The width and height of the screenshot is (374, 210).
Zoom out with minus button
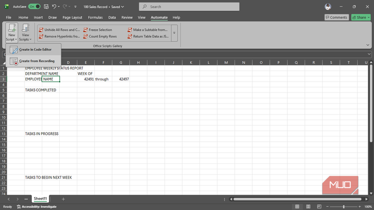tap(328, 207)
